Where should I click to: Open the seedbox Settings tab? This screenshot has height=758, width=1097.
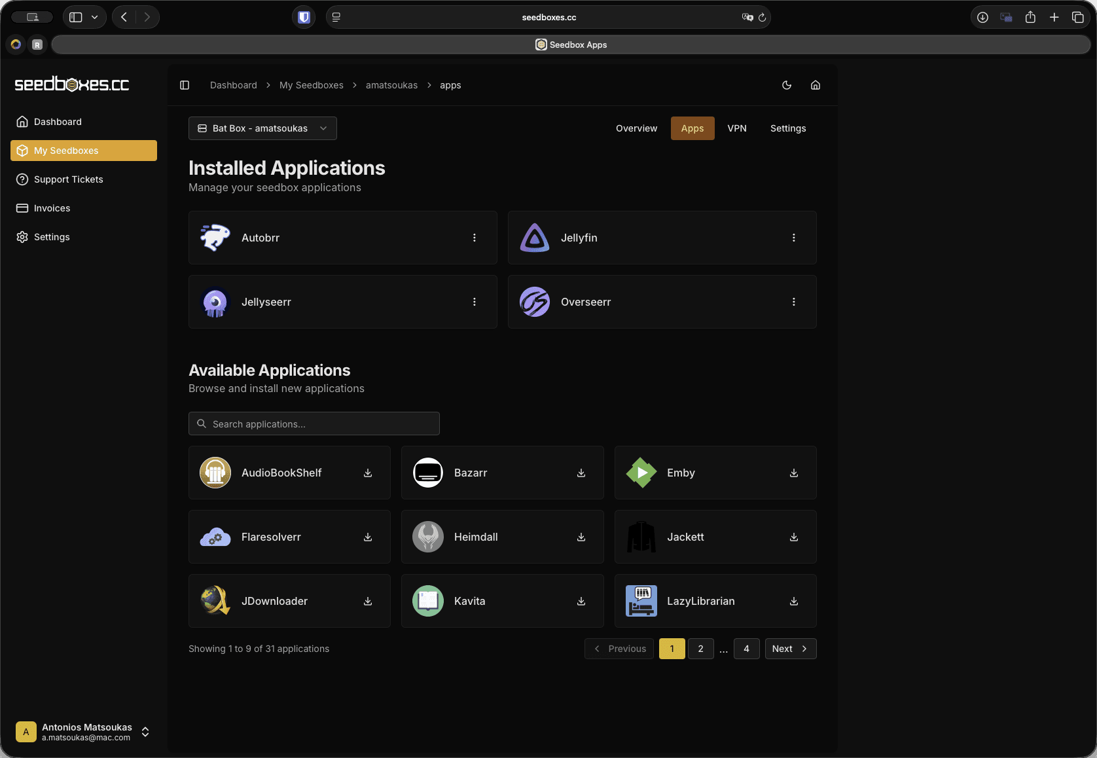click(788, 128)
